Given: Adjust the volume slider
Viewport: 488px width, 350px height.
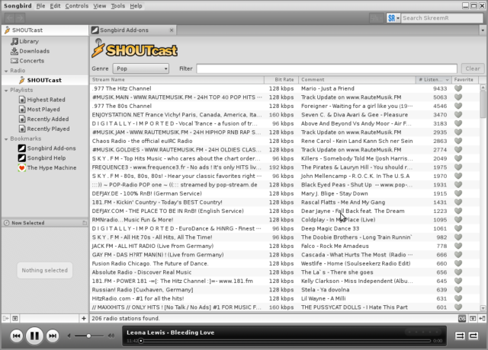Looking at the screenshot, I should 89,336.
